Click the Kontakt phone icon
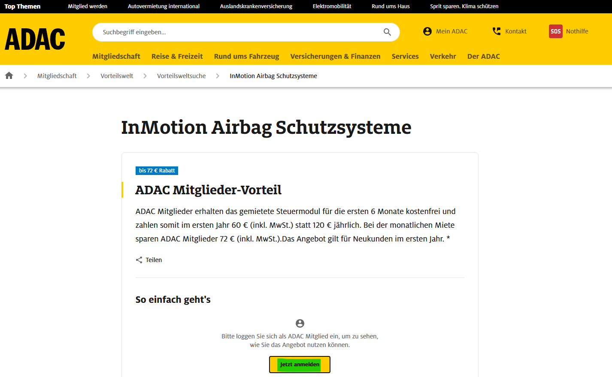Viewport: 612px width, 377px height. point(497,31)
